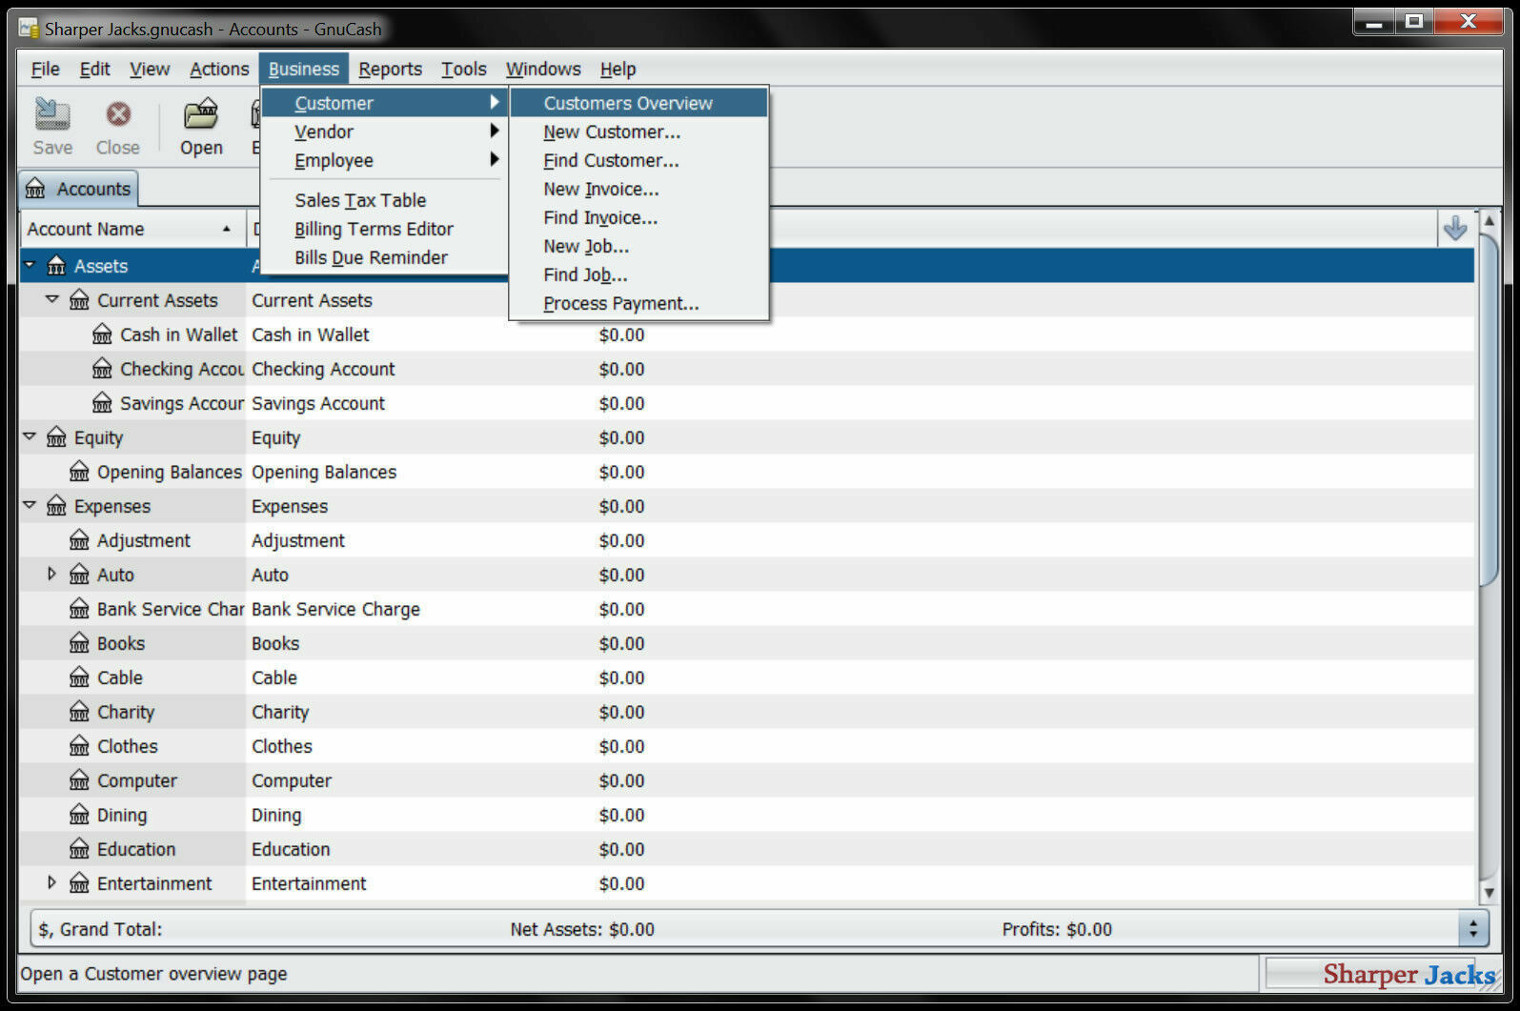Open the Reports menu
1520x1011 pixels.
click(390, 69)
